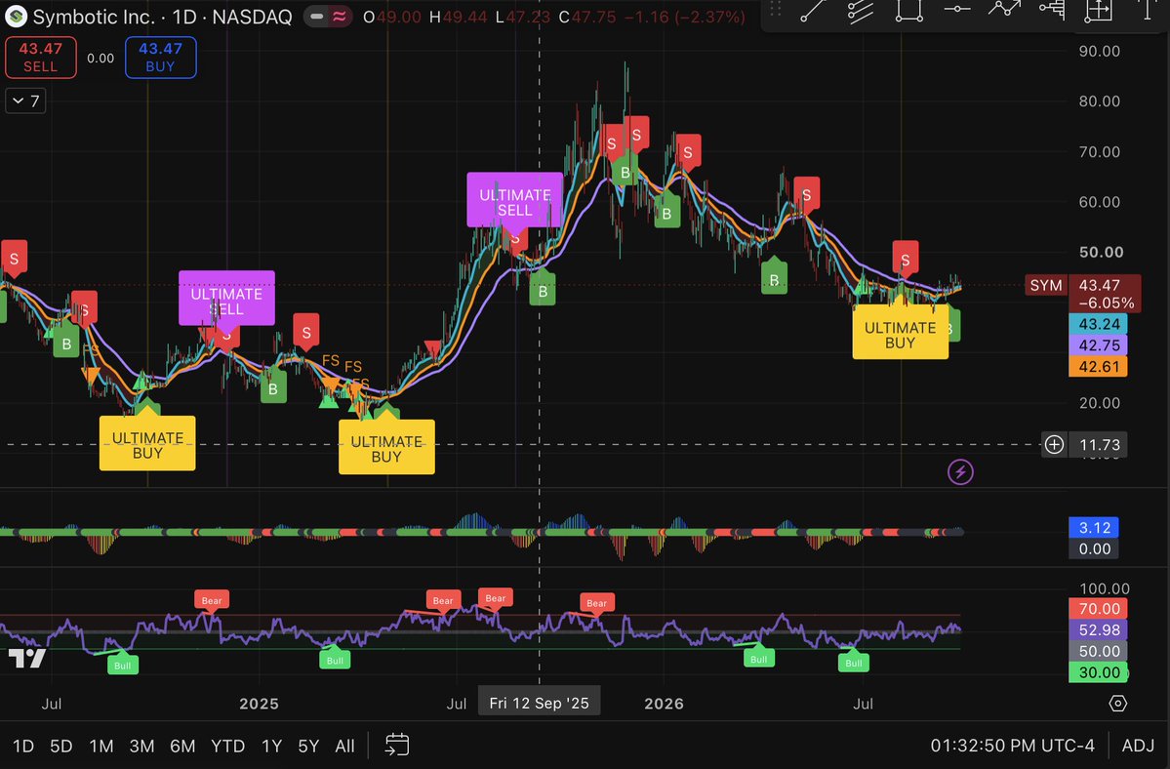
Task: Click the 0.00 histogram value label
Action: 1094,549
